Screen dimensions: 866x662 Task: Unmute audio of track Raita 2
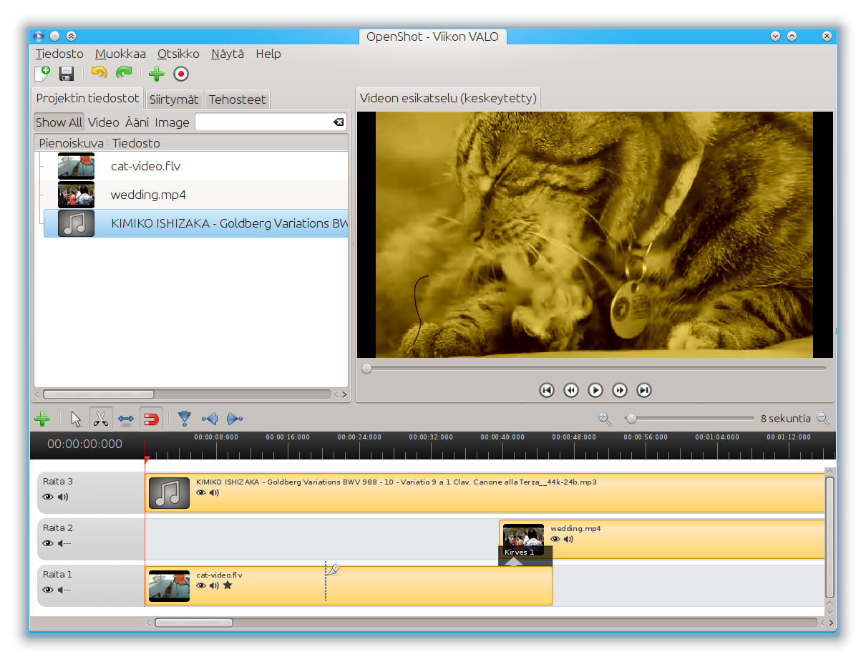[64, 543]
